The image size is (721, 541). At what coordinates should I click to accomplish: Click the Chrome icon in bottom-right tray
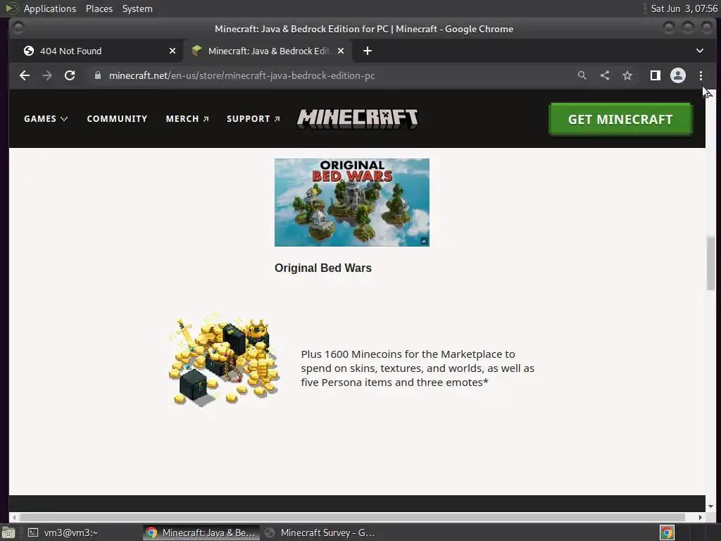(667, 533)
